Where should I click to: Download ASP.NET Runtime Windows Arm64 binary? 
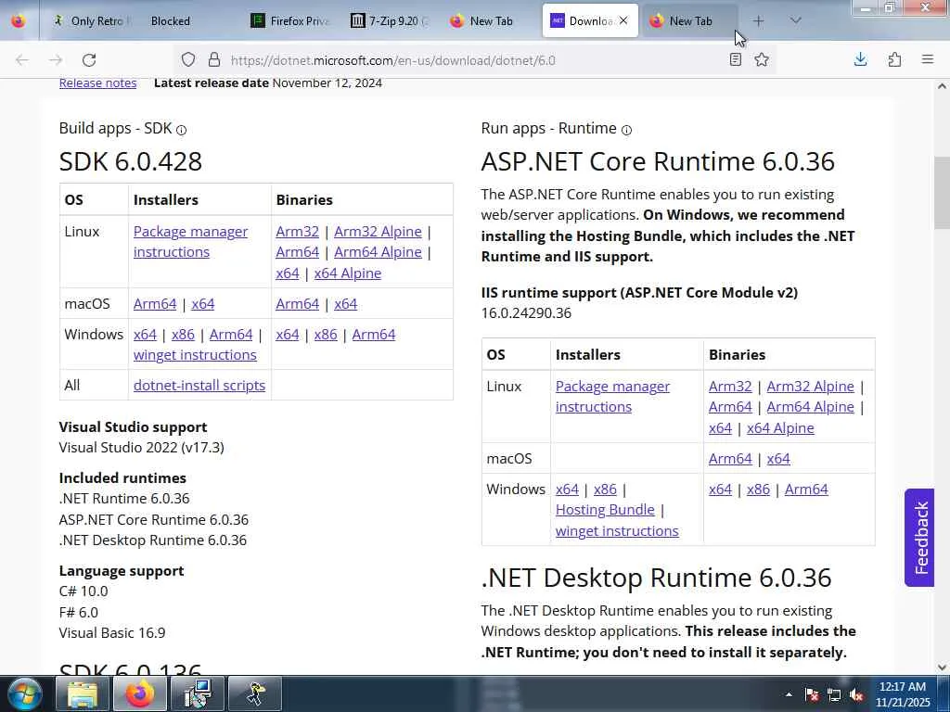pyautogui.click(x=806, y=489)
